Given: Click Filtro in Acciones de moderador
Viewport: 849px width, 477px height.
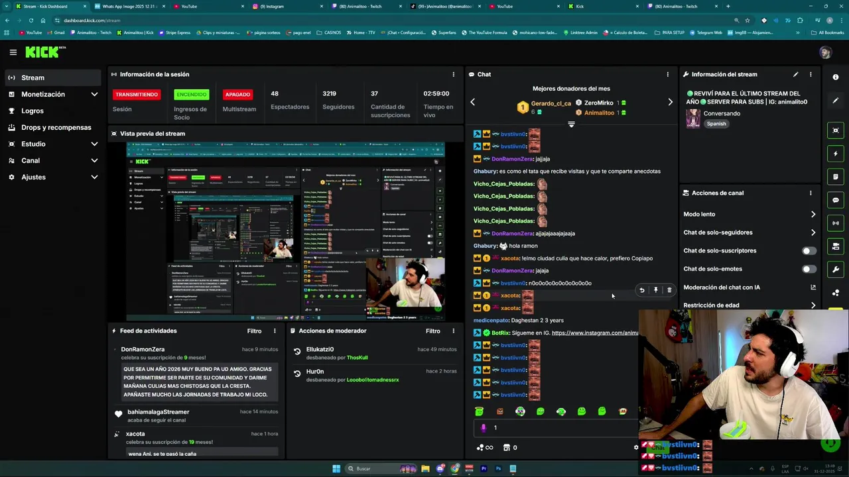Looking at the screenshot, I should tap(433, 331).
